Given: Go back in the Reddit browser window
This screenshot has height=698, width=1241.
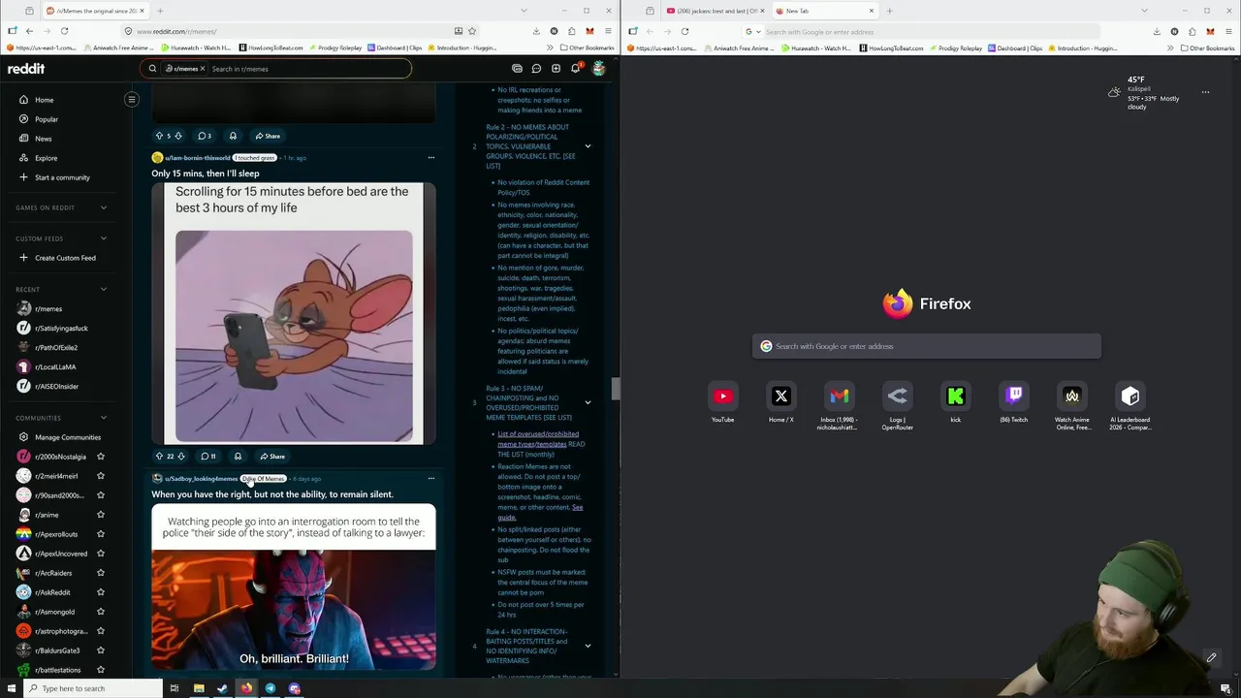Looking at the screenshot, I should click(x=29, y=31).
